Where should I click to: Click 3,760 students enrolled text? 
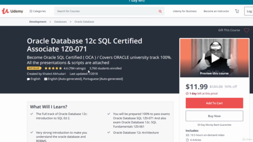coord(106,68)
